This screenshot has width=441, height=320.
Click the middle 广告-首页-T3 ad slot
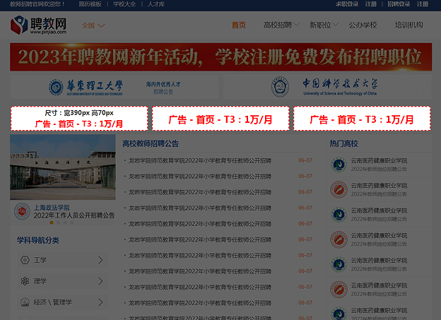[220, 119]
